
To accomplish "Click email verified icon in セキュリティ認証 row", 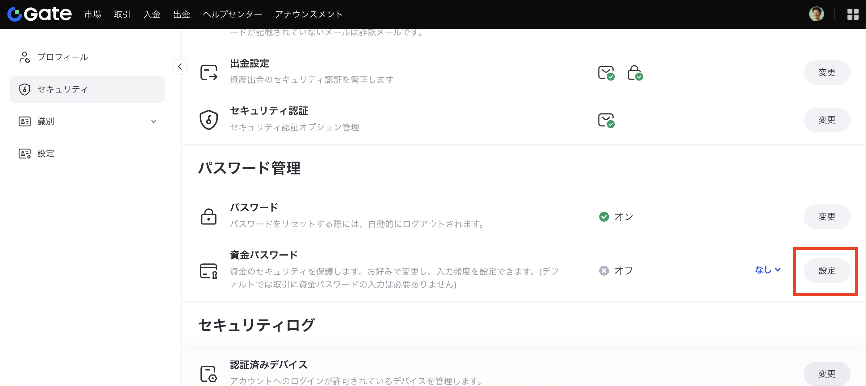I will coord(606,120).
